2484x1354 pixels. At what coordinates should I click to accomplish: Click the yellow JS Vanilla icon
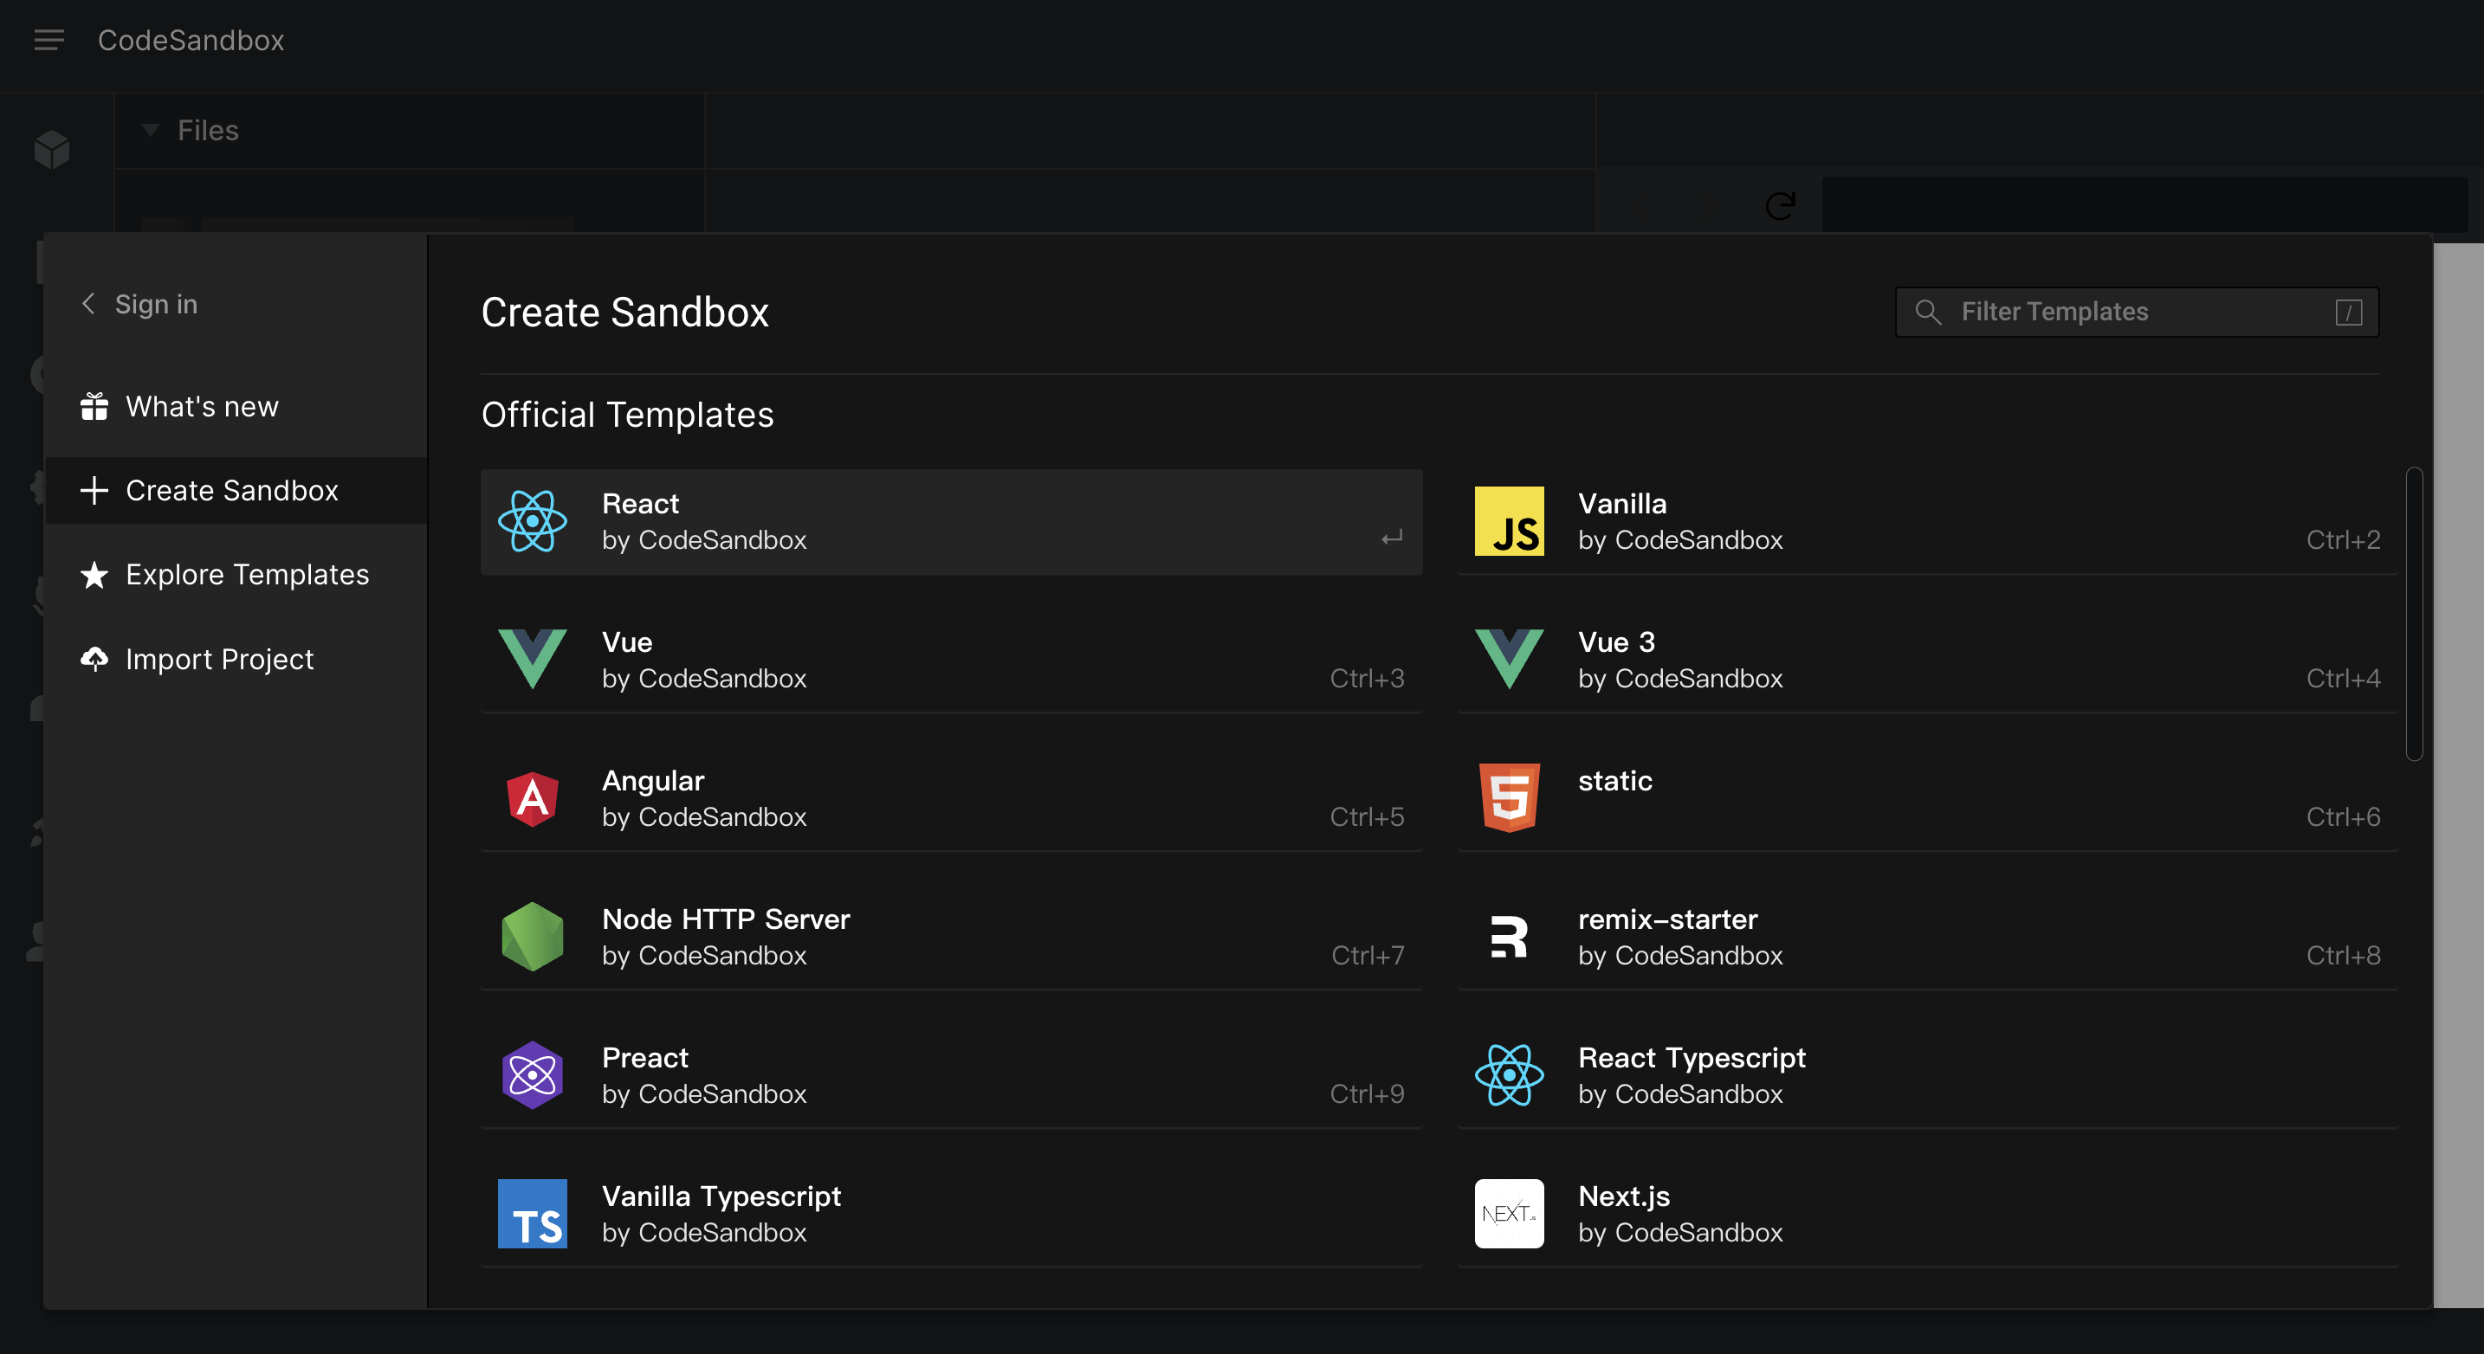coord(1508,521)
